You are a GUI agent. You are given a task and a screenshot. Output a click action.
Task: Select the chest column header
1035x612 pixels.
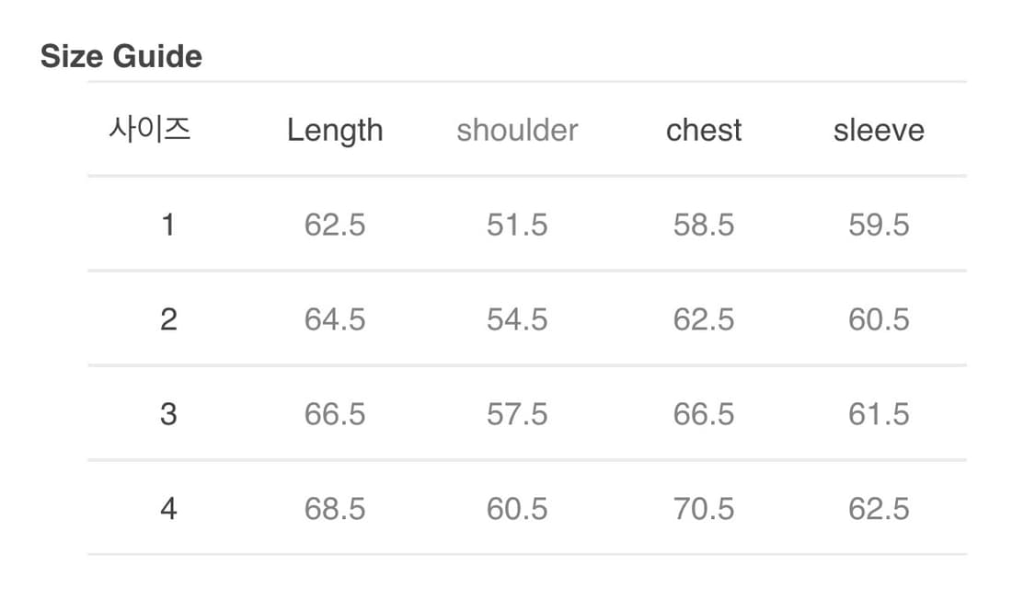click(704, 130)
